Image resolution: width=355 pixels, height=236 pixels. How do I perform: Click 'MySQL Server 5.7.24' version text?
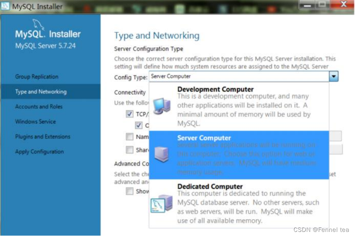pos(45,46)
